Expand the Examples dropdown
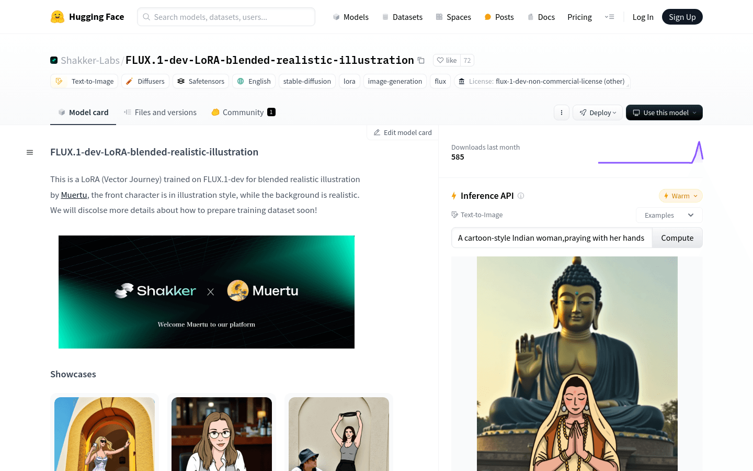This screenshot has height=471, width=753. [669, 215]
